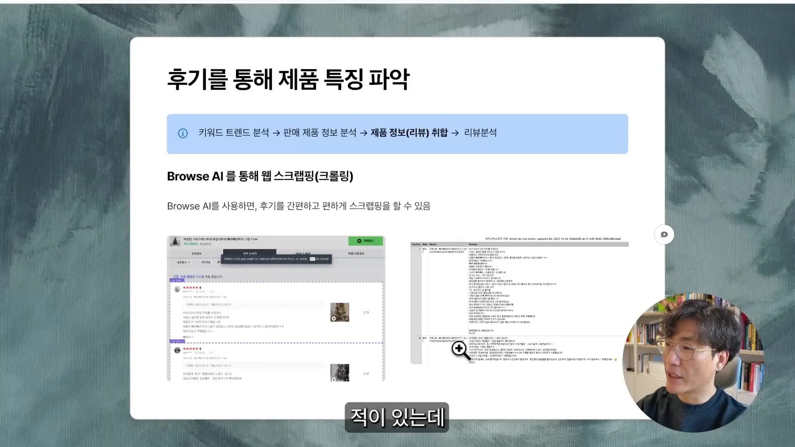Image resolution: width=795 pixels, height=447 pixels.
Task: Click the Position column header in the spreadsheet
Action: (416, 244)
